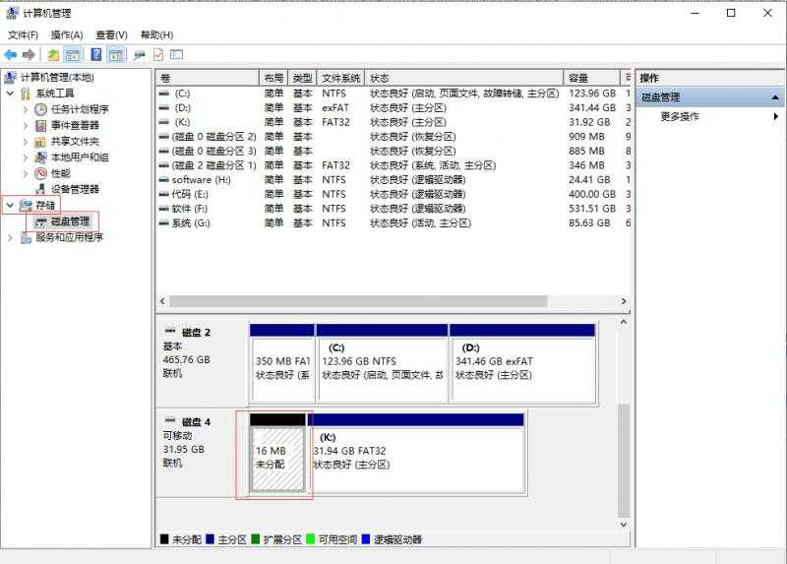Select System Tools (系统工具) tree node
The width and height of the screenshot is (787, 564).
point(55,94)
